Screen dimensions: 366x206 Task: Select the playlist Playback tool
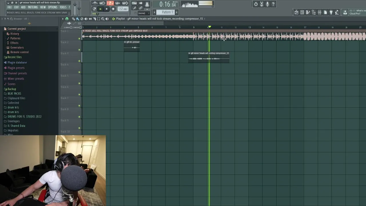tap(107, 19)
